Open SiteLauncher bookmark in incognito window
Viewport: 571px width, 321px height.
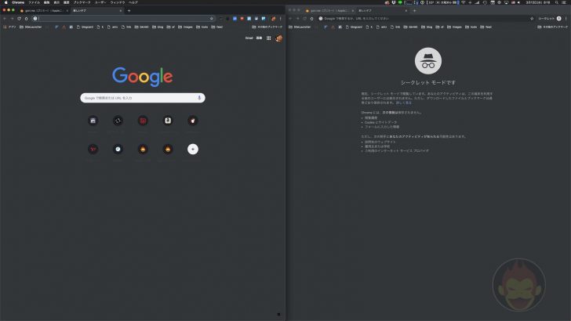(300, 27)
